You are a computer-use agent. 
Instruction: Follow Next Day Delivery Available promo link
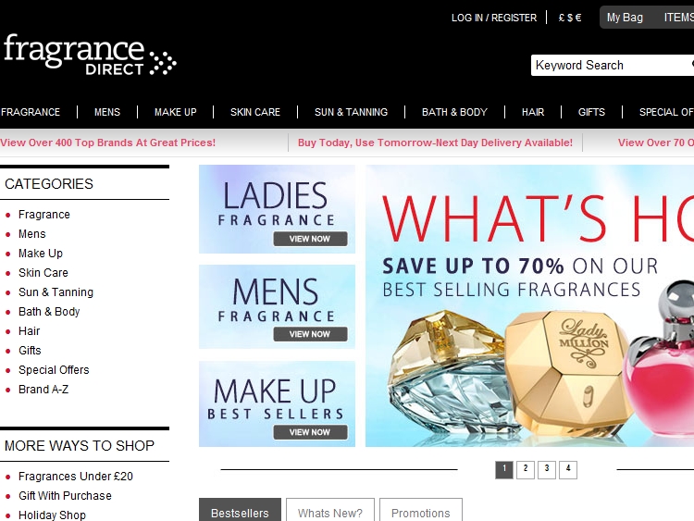[x=435, y=143]
